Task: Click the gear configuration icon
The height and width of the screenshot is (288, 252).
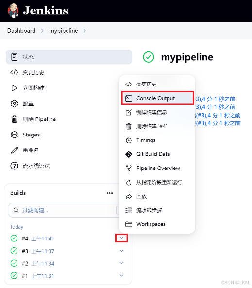Action: tap(15, 104)
